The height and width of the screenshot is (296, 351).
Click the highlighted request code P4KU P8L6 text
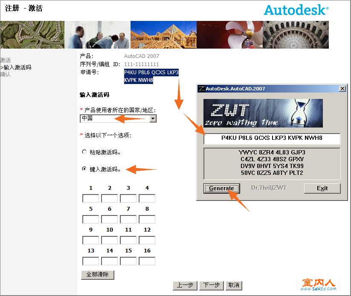[151, 76]
